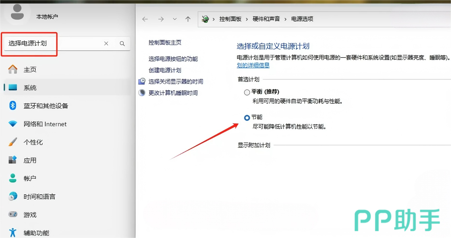Navigate up one level with the up arrow
451x238 pixels.
(188, 19)
